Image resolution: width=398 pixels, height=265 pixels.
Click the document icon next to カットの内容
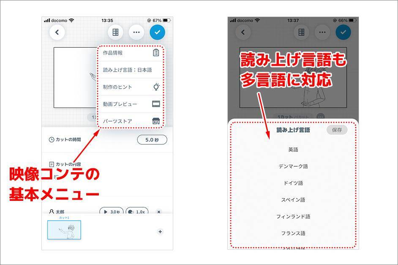click(x=52, y=164)
